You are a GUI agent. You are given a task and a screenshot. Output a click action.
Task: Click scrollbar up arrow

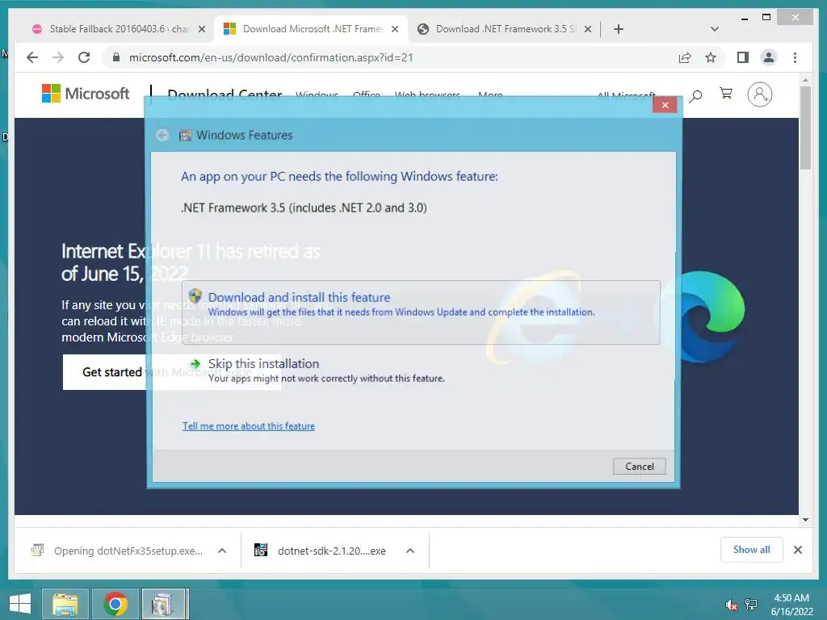tap(805, 80)
